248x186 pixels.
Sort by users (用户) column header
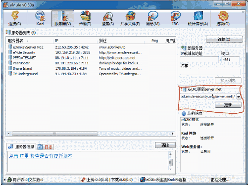170,41
